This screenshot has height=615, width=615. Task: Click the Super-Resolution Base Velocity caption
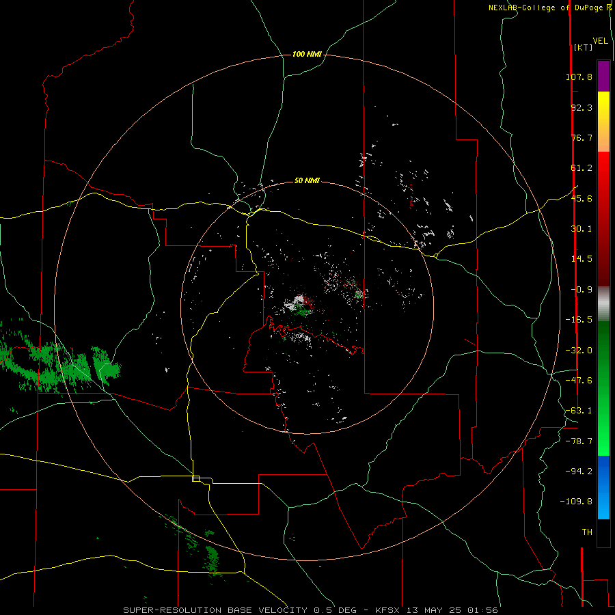coord(310,610)
